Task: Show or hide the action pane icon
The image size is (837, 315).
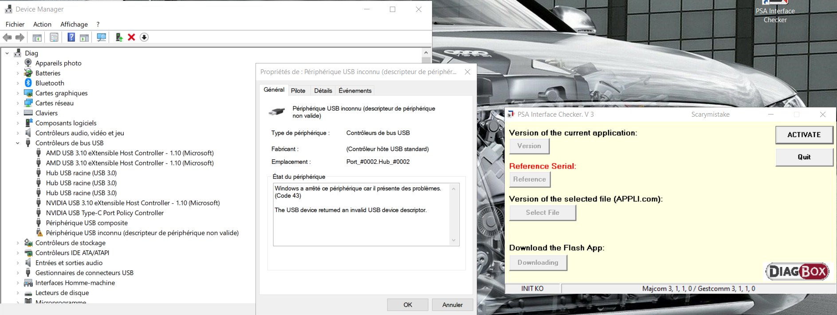Action: click(x=84, y=37)
